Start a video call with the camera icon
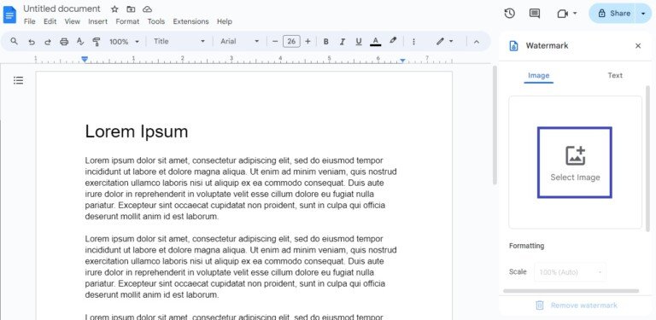 click(x=563, y=14)
